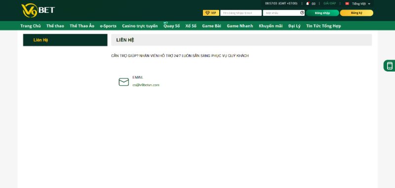Click the V9BET logo
Screen dimensions: 395x188
coord(38,10)
